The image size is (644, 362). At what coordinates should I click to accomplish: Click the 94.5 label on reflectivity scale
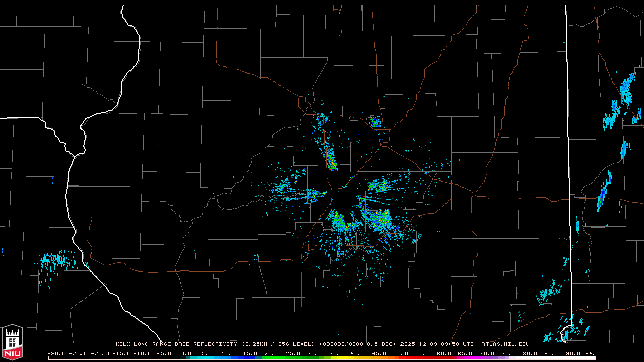591,353
